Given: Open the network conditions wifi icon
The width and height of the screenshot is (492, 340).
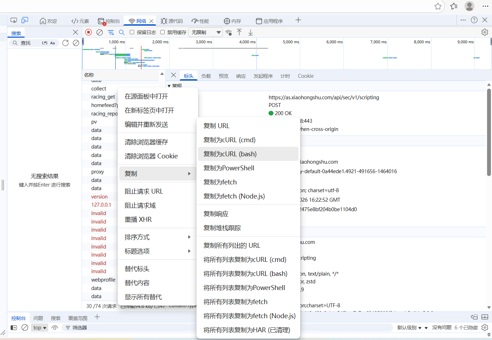Looking at the screenshot, I should point(229,33).
